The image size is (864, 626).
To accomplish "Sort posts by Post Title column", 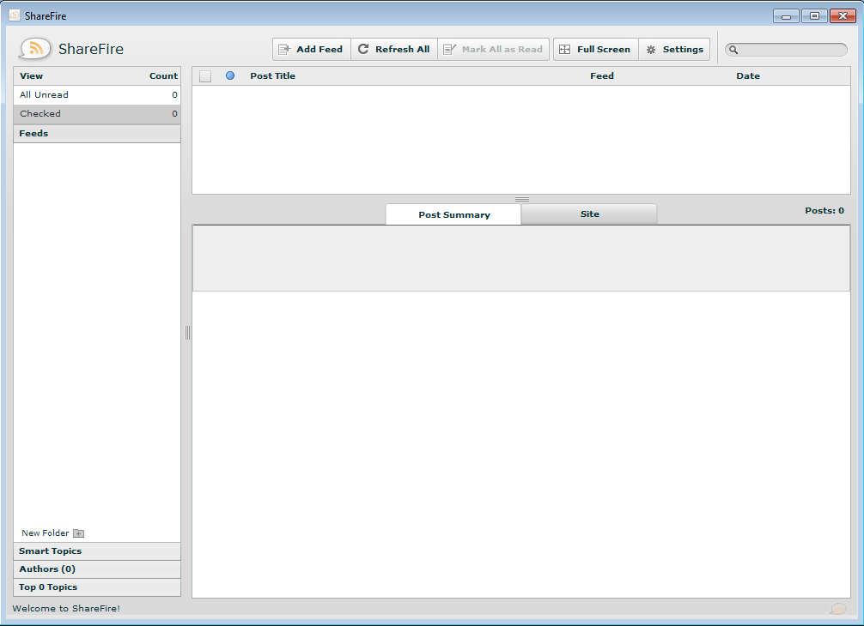I will tap(273, 76).
